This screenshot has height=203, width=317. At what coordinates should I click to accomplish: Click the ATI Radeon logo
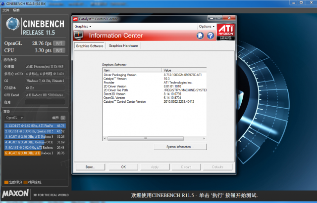(226, 32)
